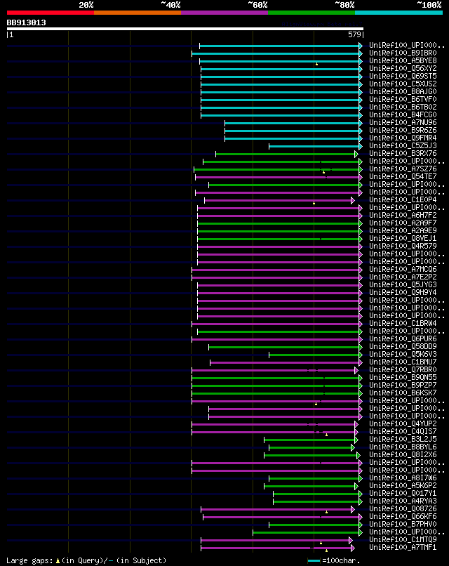Click the UniRef100_C5Z5J3 label
Screen dimensions: 449x566
(x=403, y=146)
